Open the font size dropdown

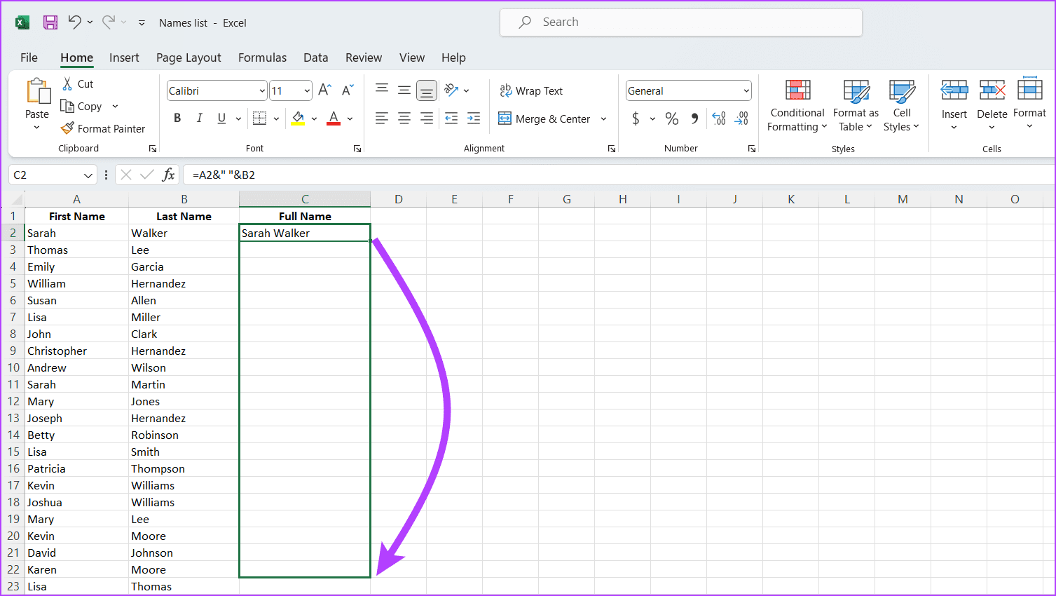(307, 90)
